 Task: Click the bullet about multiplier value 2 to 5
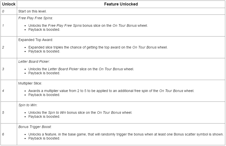[x=111, y=91]
